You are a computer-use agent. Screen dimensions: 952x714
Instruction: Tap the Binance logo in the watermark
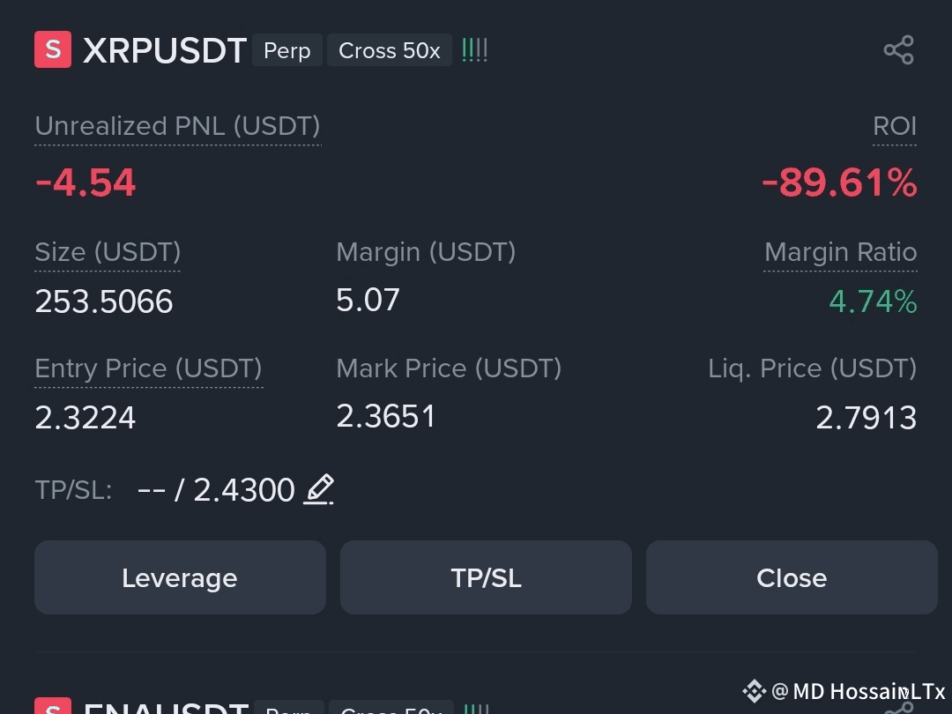(754, 691)
